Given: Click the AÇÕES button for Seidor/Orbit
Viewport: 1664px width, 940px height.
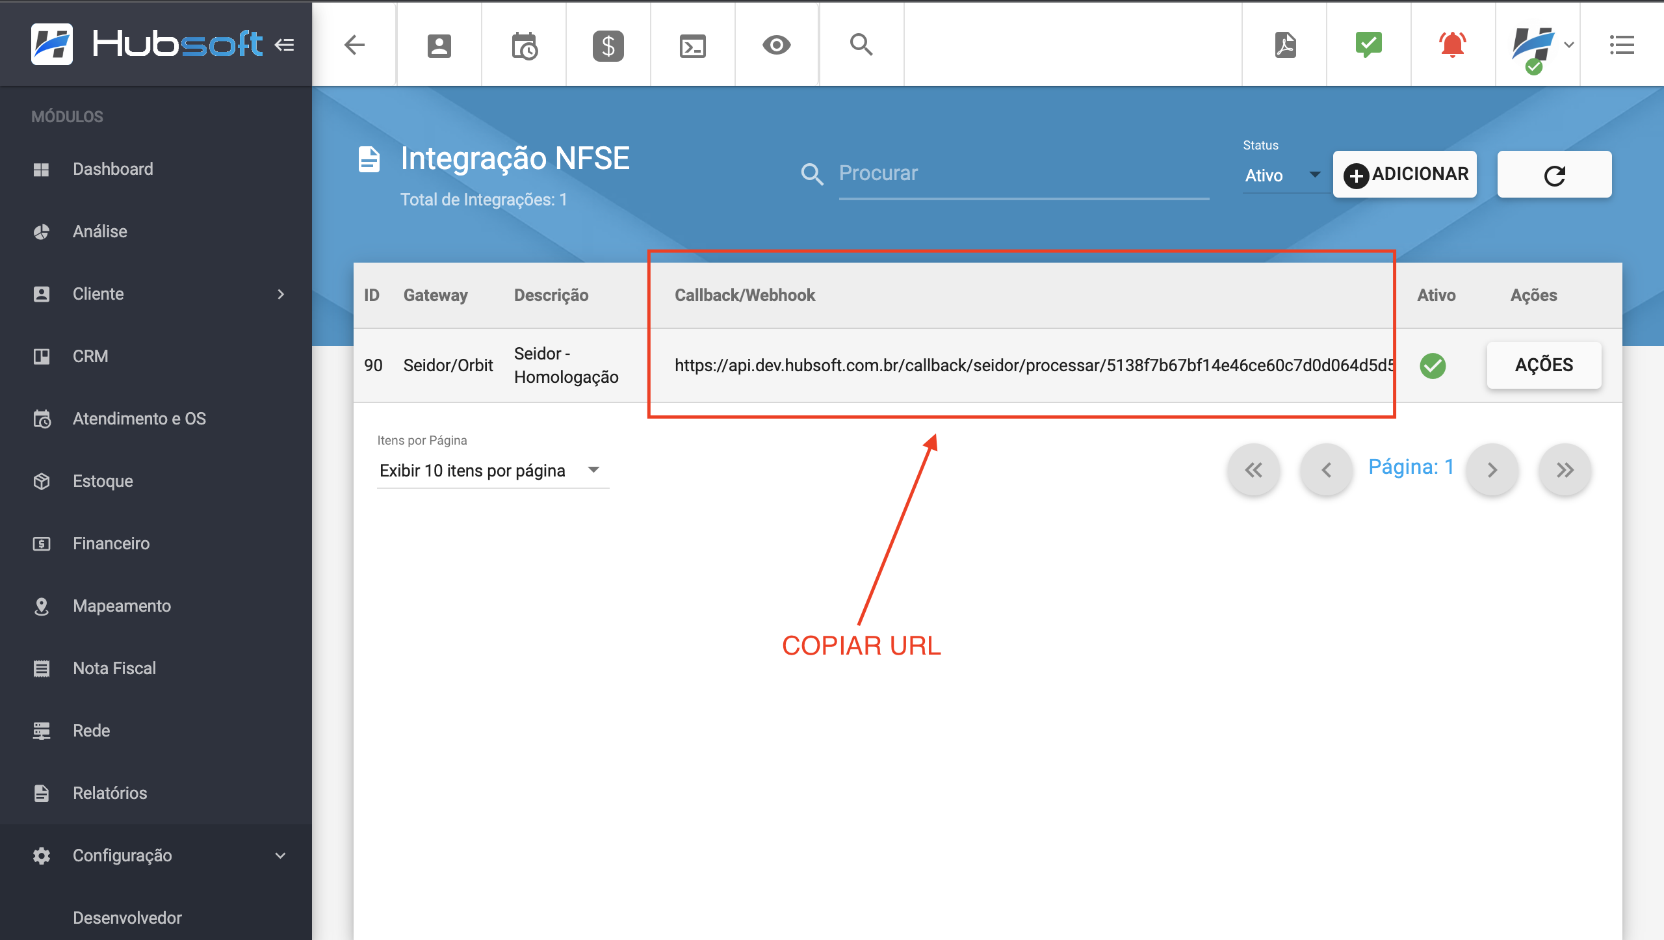Looking at the screenshot, I should point(1544,365).
